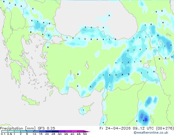Image resolution: width=174 pixels, height=135 pixels.
Task: Click the "GFS 0.25" model label
Action: [x=46, y=128]
